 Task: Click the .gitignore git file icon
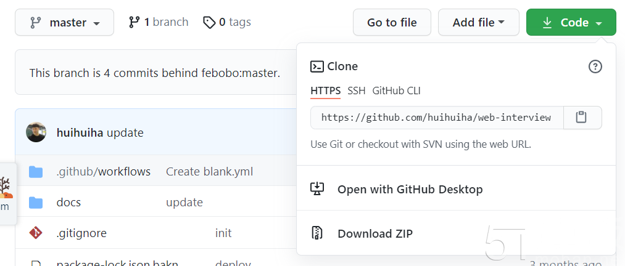(36, 233)
